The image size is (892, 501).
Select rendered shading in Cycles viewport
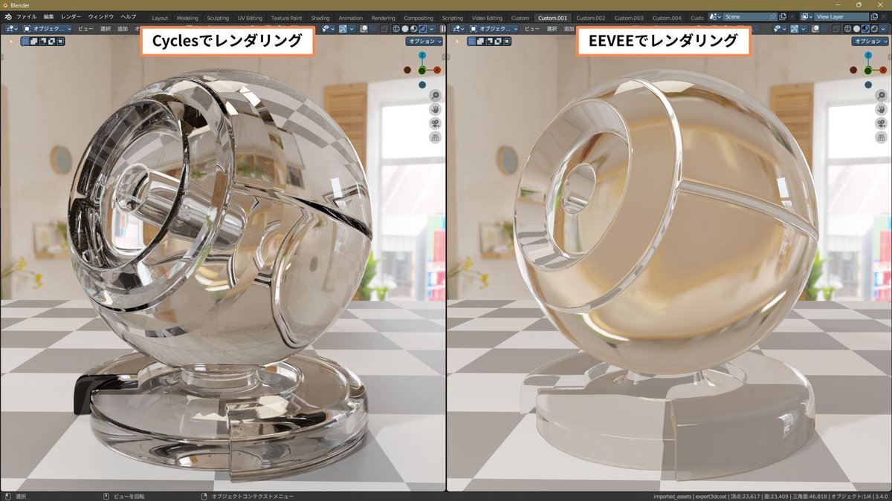[422, 29]
